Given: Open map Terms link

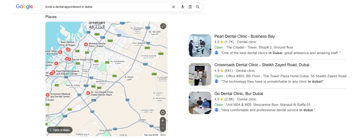Looking at the screenshot, I should pyautogui.click(x=163, y=135).
